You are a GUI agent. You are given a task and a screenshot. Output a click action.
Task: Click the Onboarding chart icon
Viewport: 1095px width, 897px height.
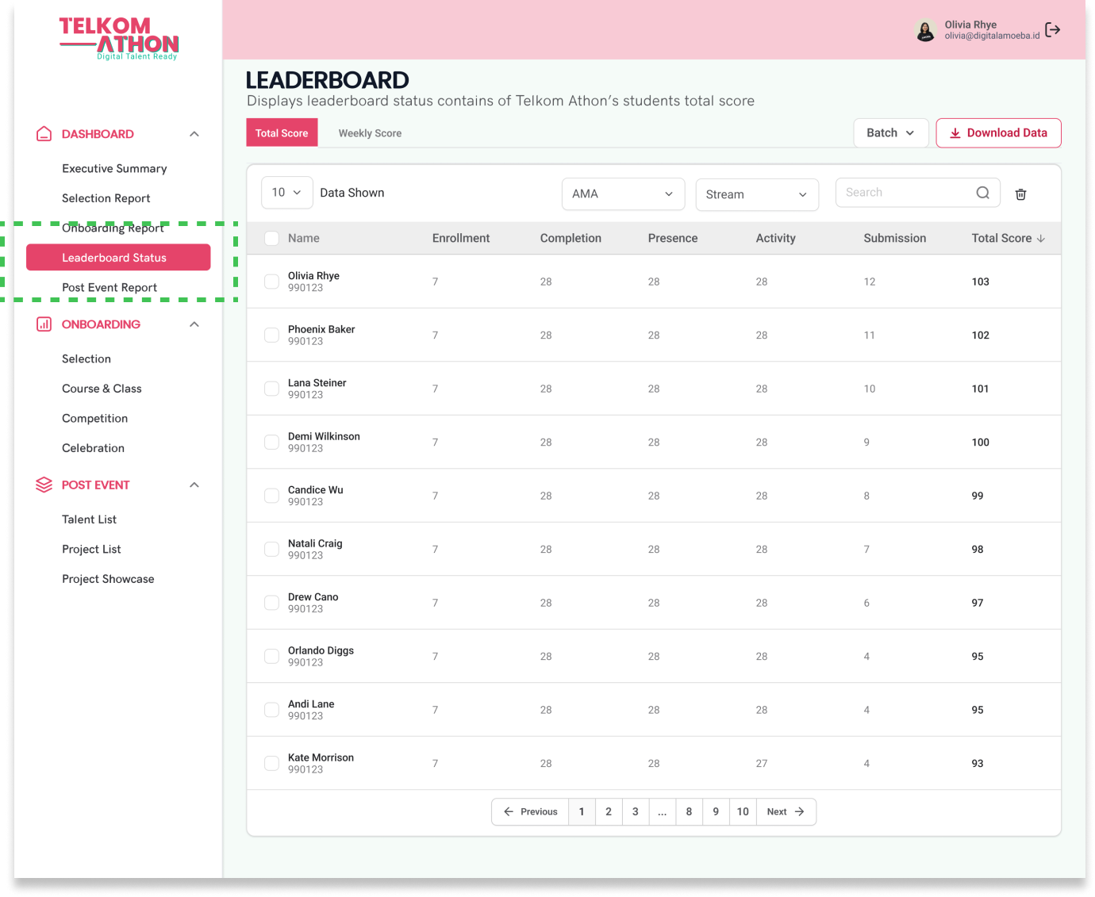(44, 324)
